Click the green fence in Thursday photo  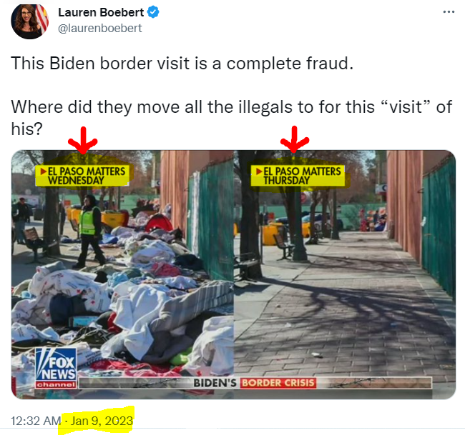(x=439, y=228)
